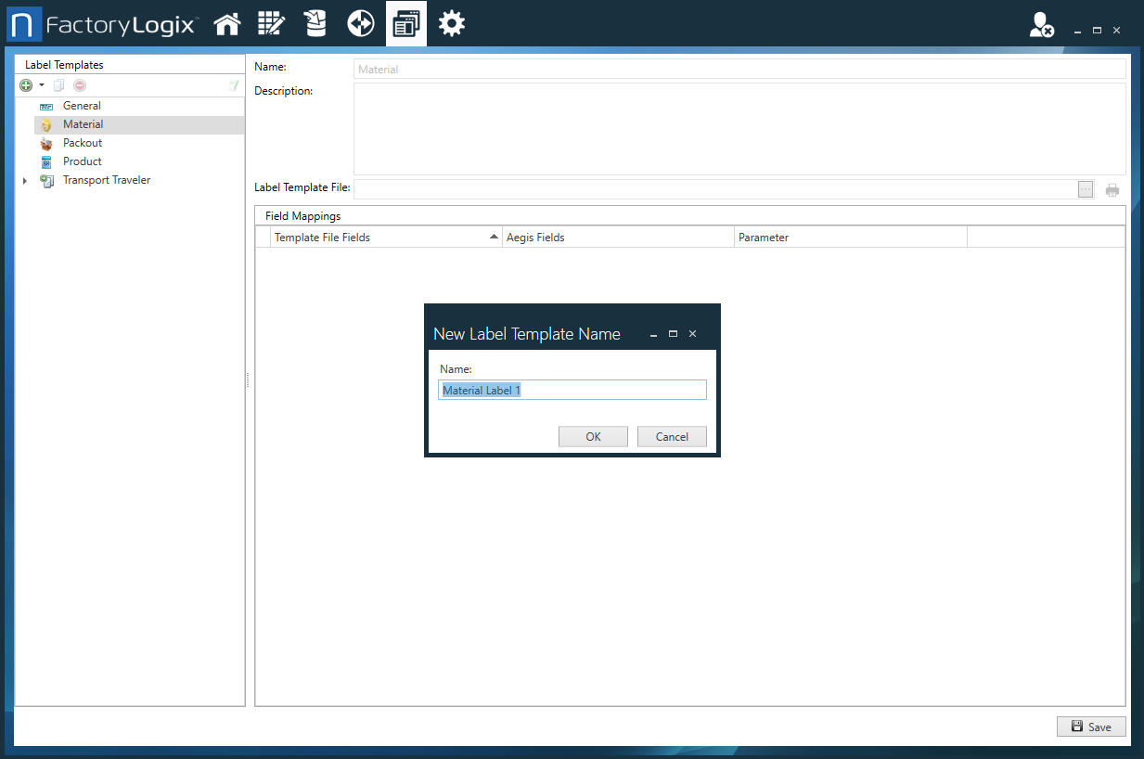Click the print icon next to Label Template File
Image resolution: width=1144 pixels, height=759 pixels.
1112,188
